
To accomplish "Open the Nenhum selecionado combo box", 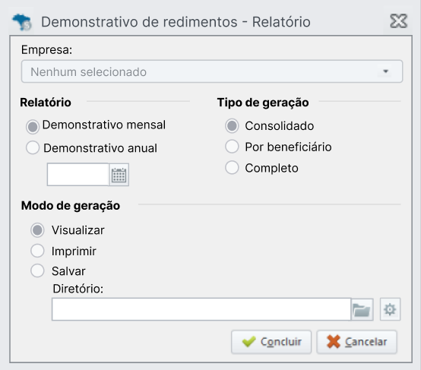I will (212, 71).
